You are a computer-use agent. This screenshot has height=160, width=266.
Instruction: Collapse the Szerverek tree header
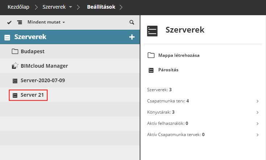tap(7, 37)
